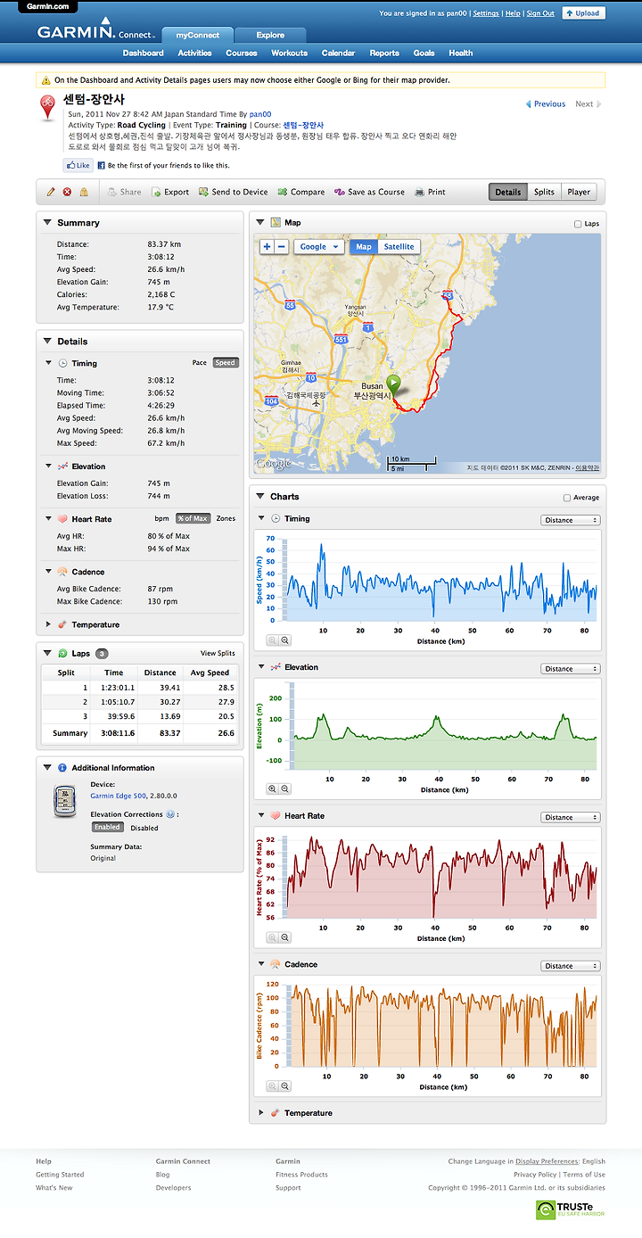Switch map to Satellite view
Image resolution: width=642 pixels, height=1238 pixels.
399,246
